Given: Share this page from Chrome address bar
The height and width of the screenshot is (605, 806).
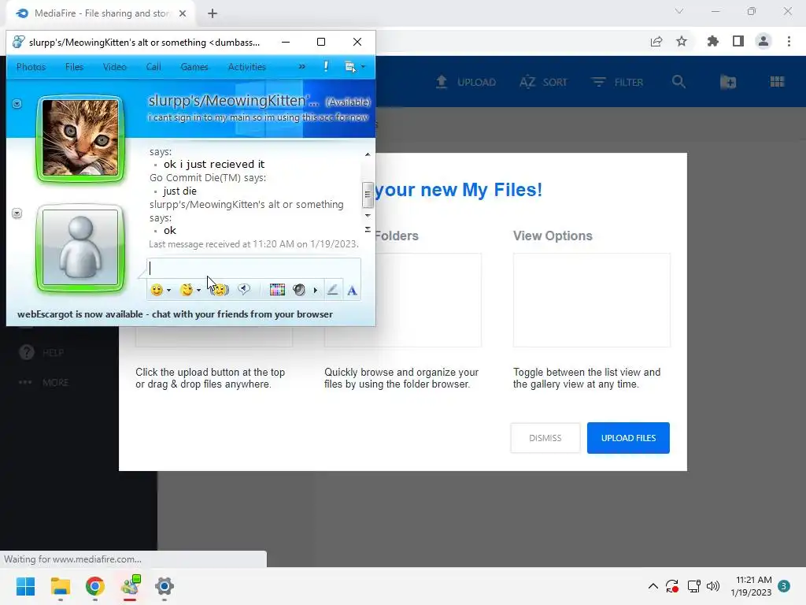Looking at the screenshot, I should pos(656,41).
